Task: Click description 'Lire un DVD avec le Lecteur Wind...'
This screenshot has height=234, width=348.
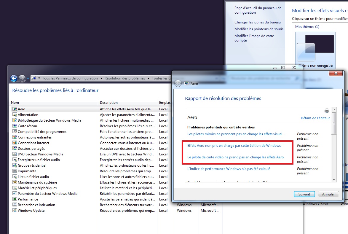Action: point(127,154)
